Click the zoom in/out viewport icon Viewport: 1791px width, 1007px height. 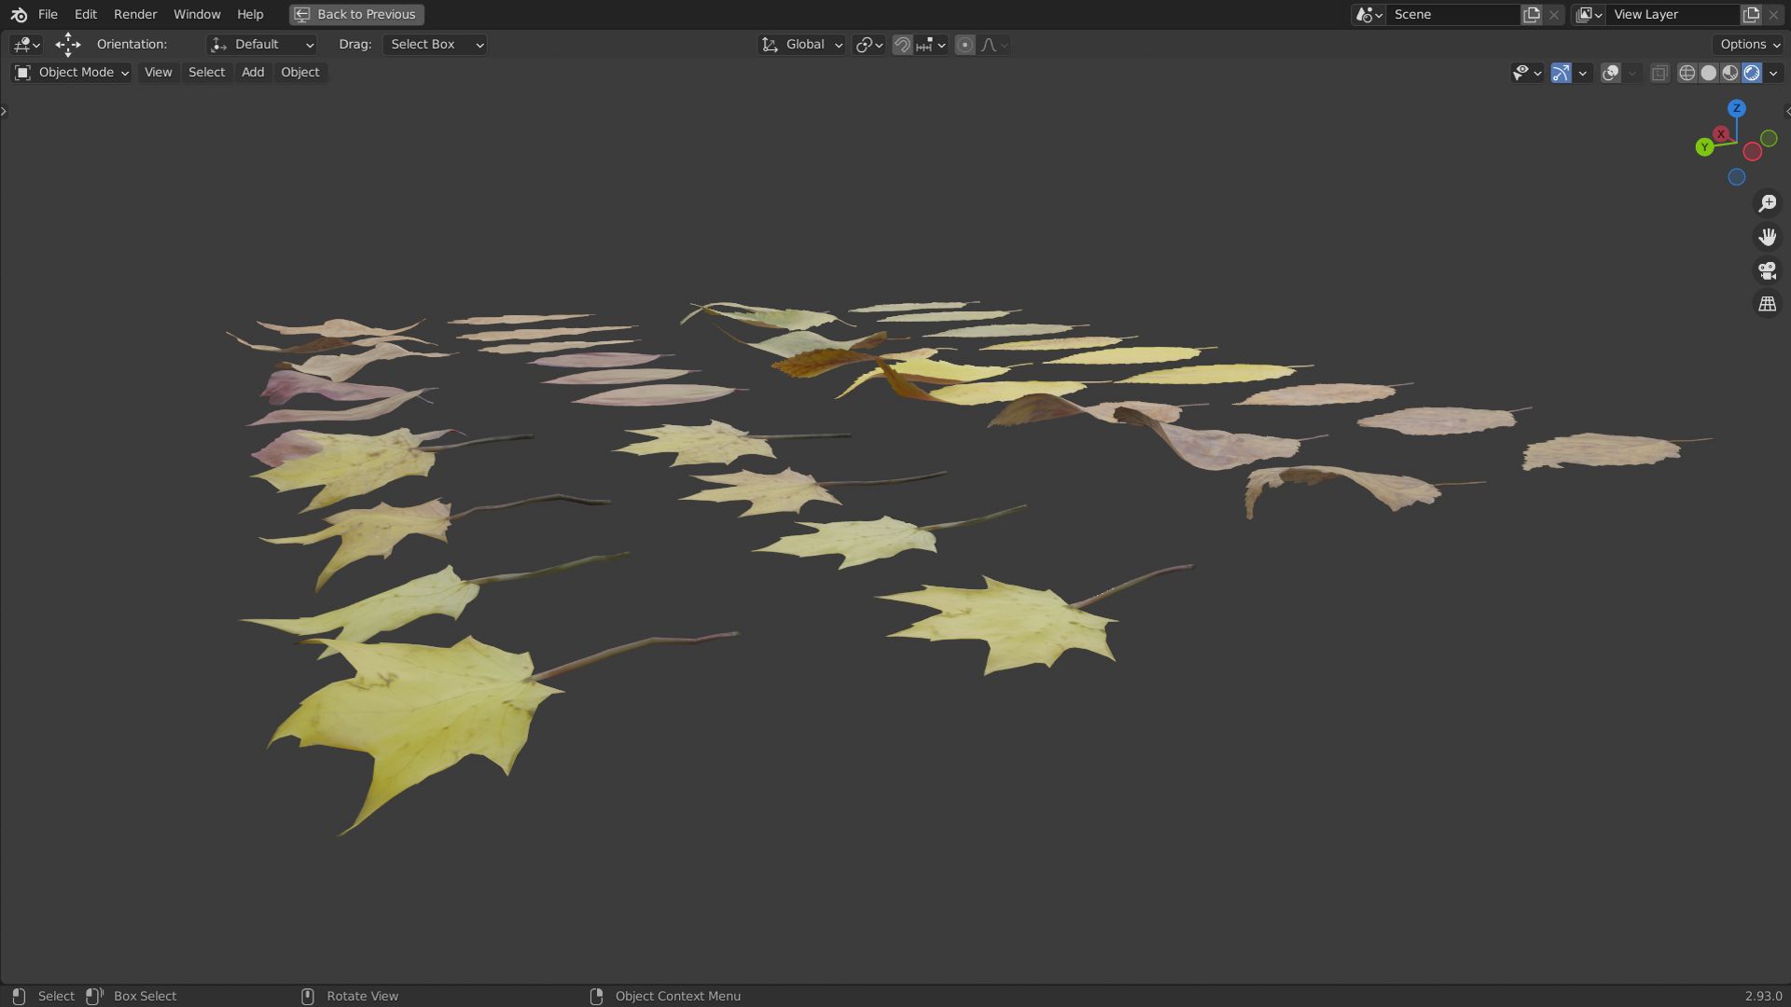coord(1767,203)
